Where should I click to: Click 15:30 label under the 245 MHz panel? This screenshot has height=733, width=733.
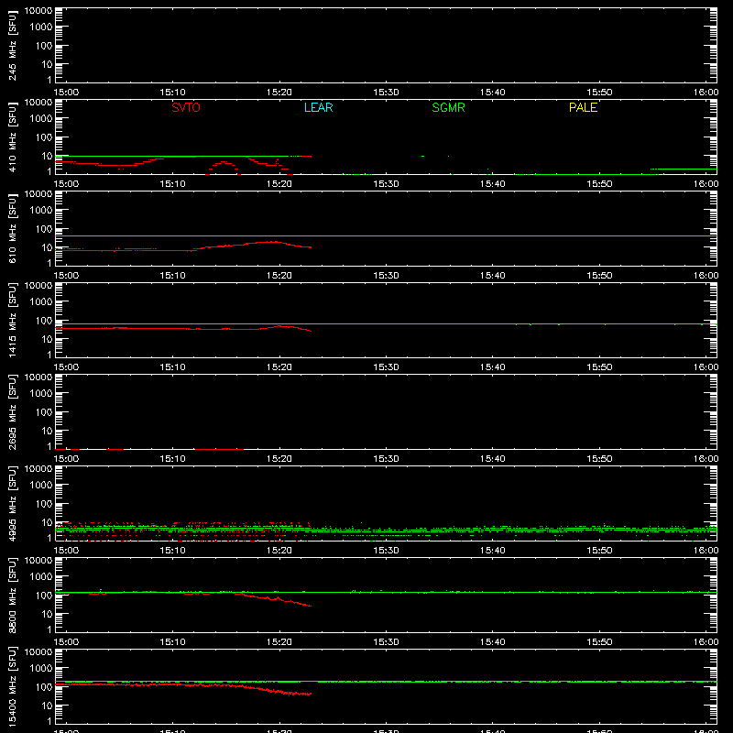(x=386, y=93)
